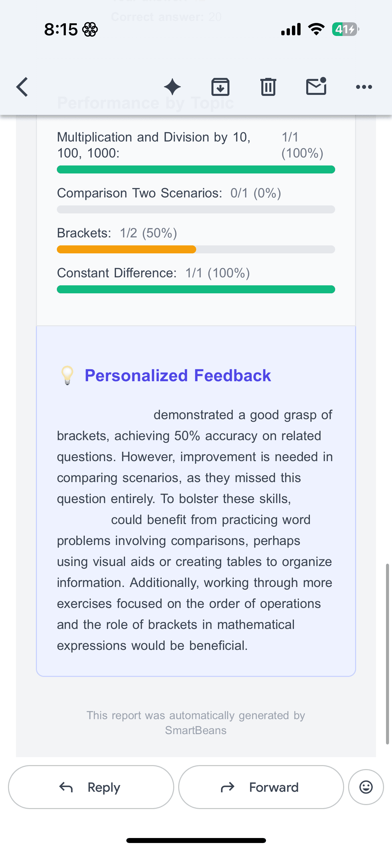Open the three-dot more options menu
The height and width of the screenshot is (851, 392).
[364, 87]
